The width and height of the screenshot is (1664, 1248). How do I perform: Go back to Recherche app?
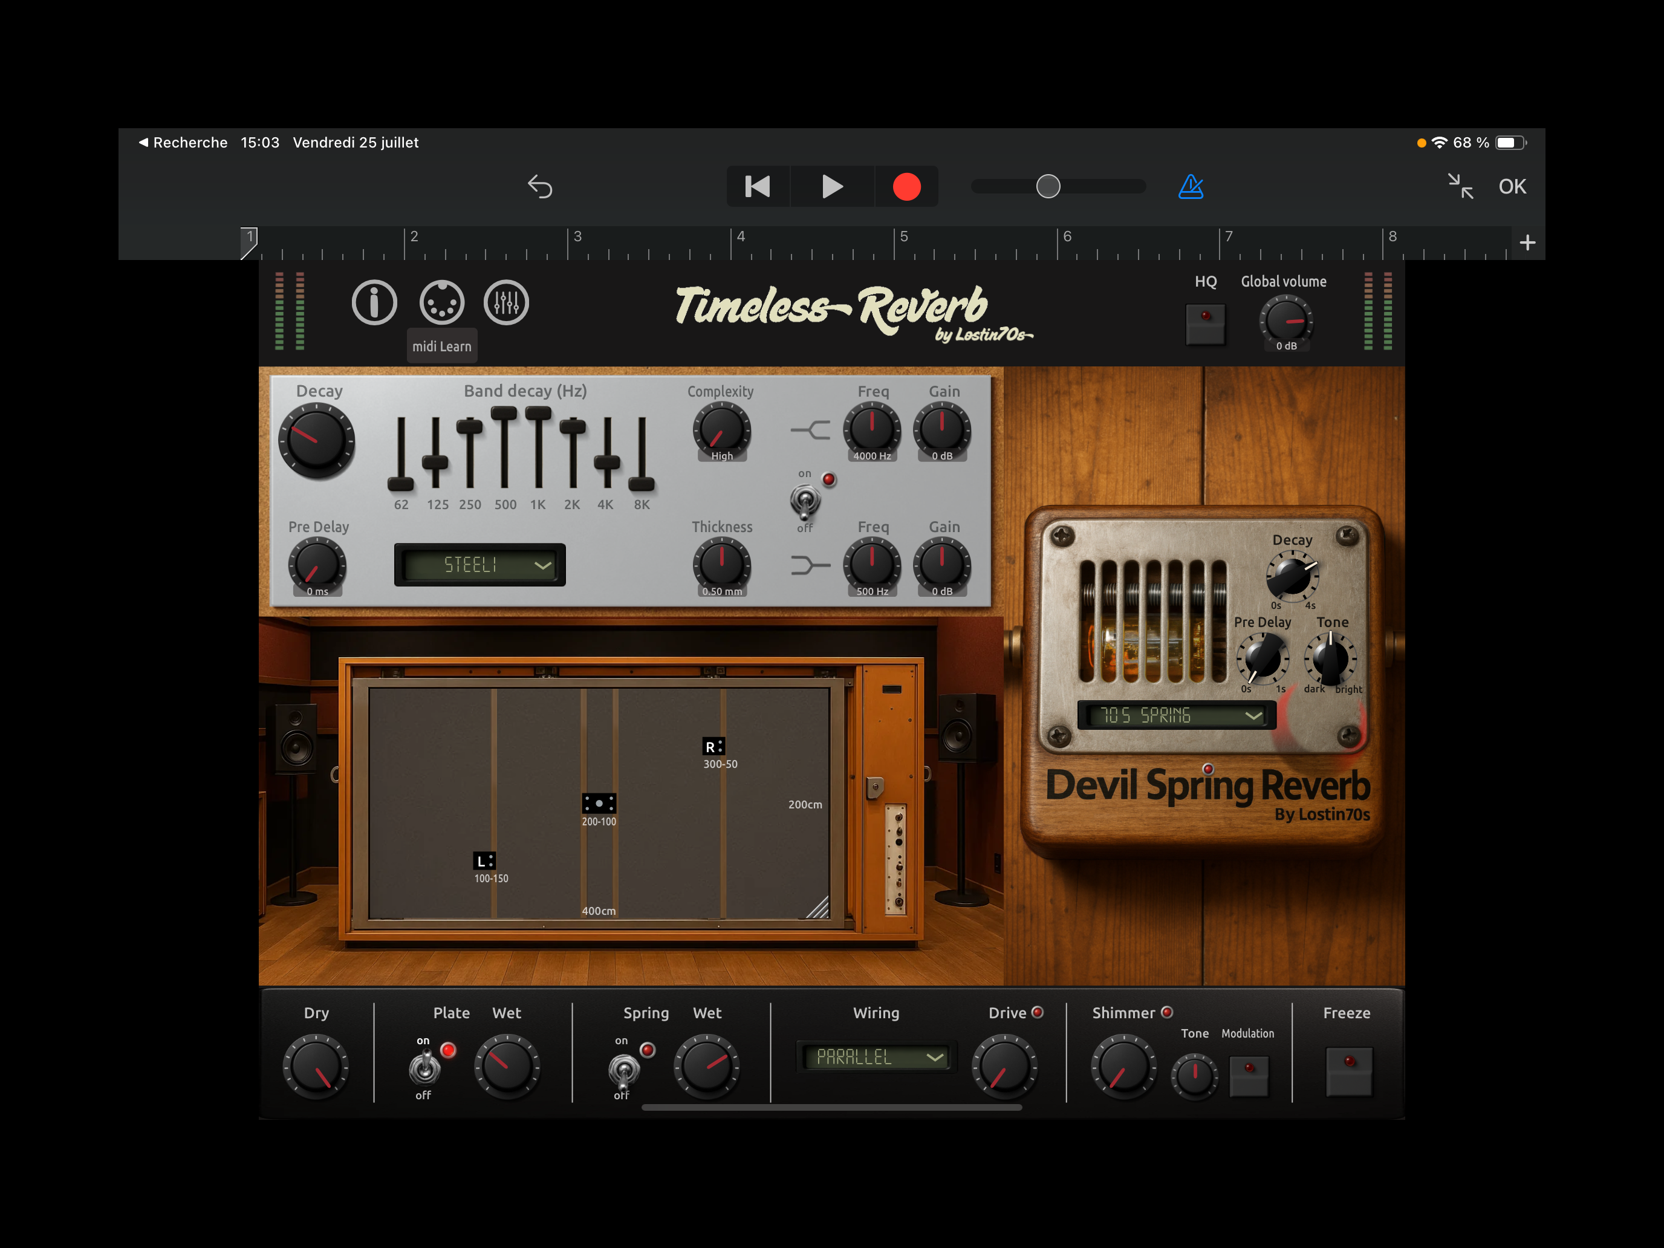183,142
